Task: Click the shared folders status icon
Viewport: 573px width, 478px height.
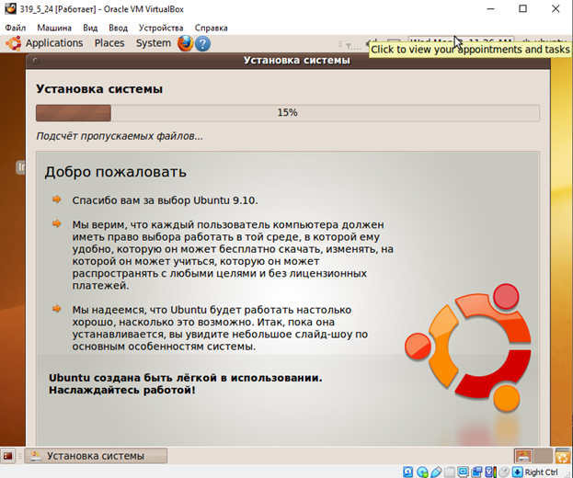Action: pos(450,472)
